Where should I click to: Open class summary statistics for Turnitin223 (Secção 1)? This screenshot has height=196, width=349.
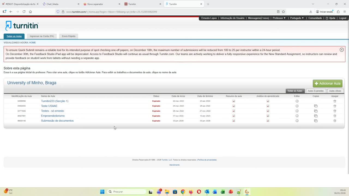click(234, 101)
